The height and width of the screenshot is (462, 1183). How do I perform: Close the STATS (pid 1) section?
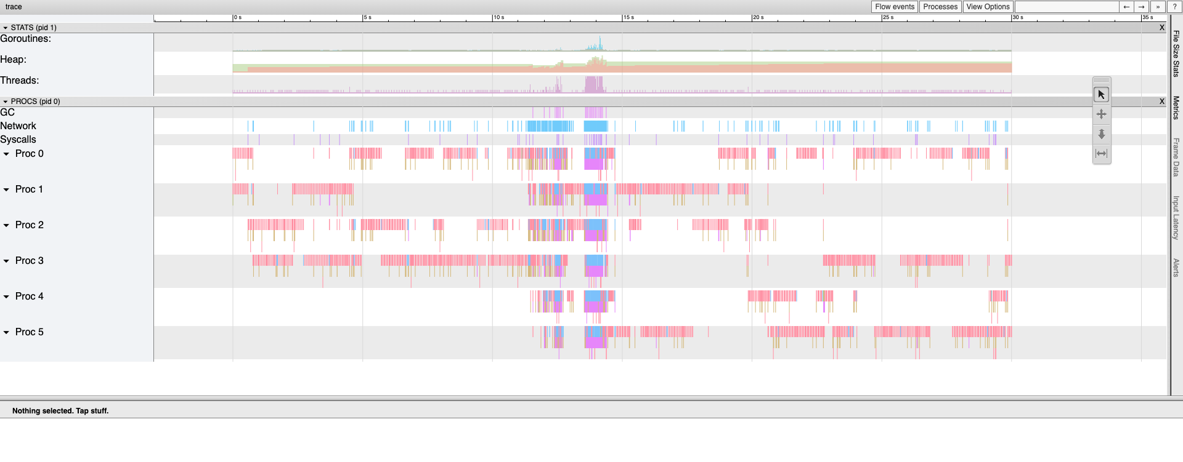pyautogui.click(x=1162, y=28)
